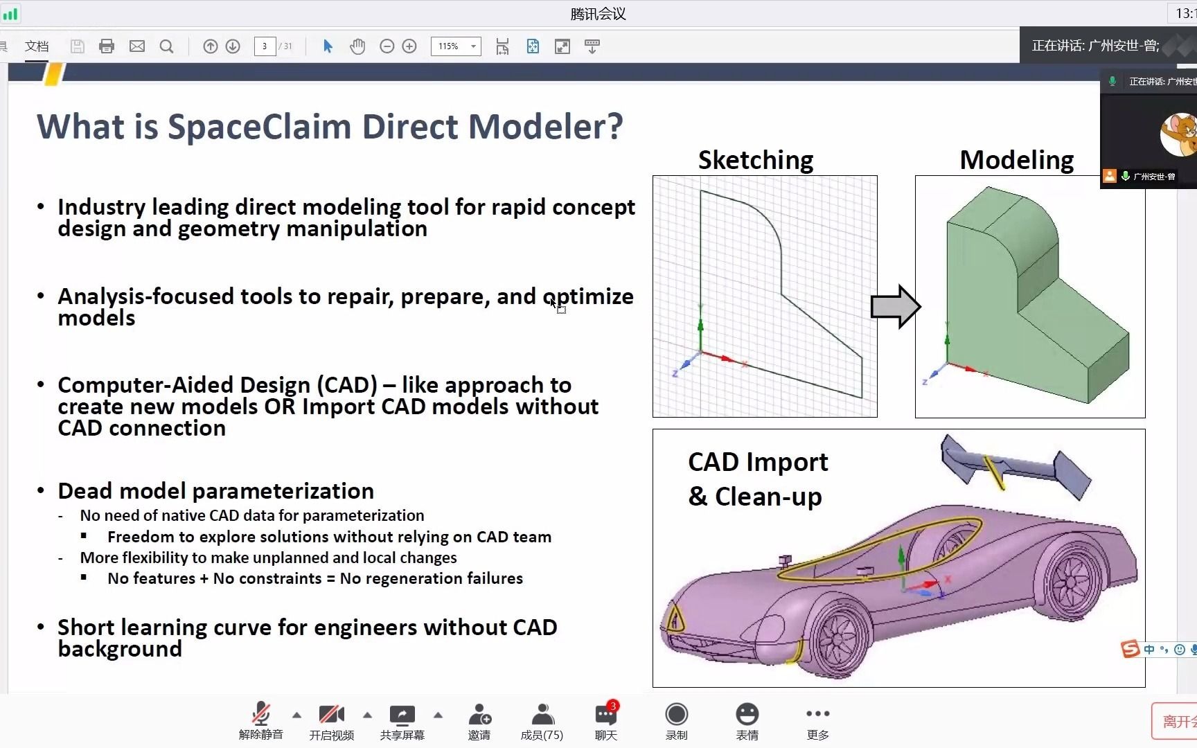Toggle Chinese/English input on Sogou bar
This screenshot has width=1197, height=748.
[1149, 650]
